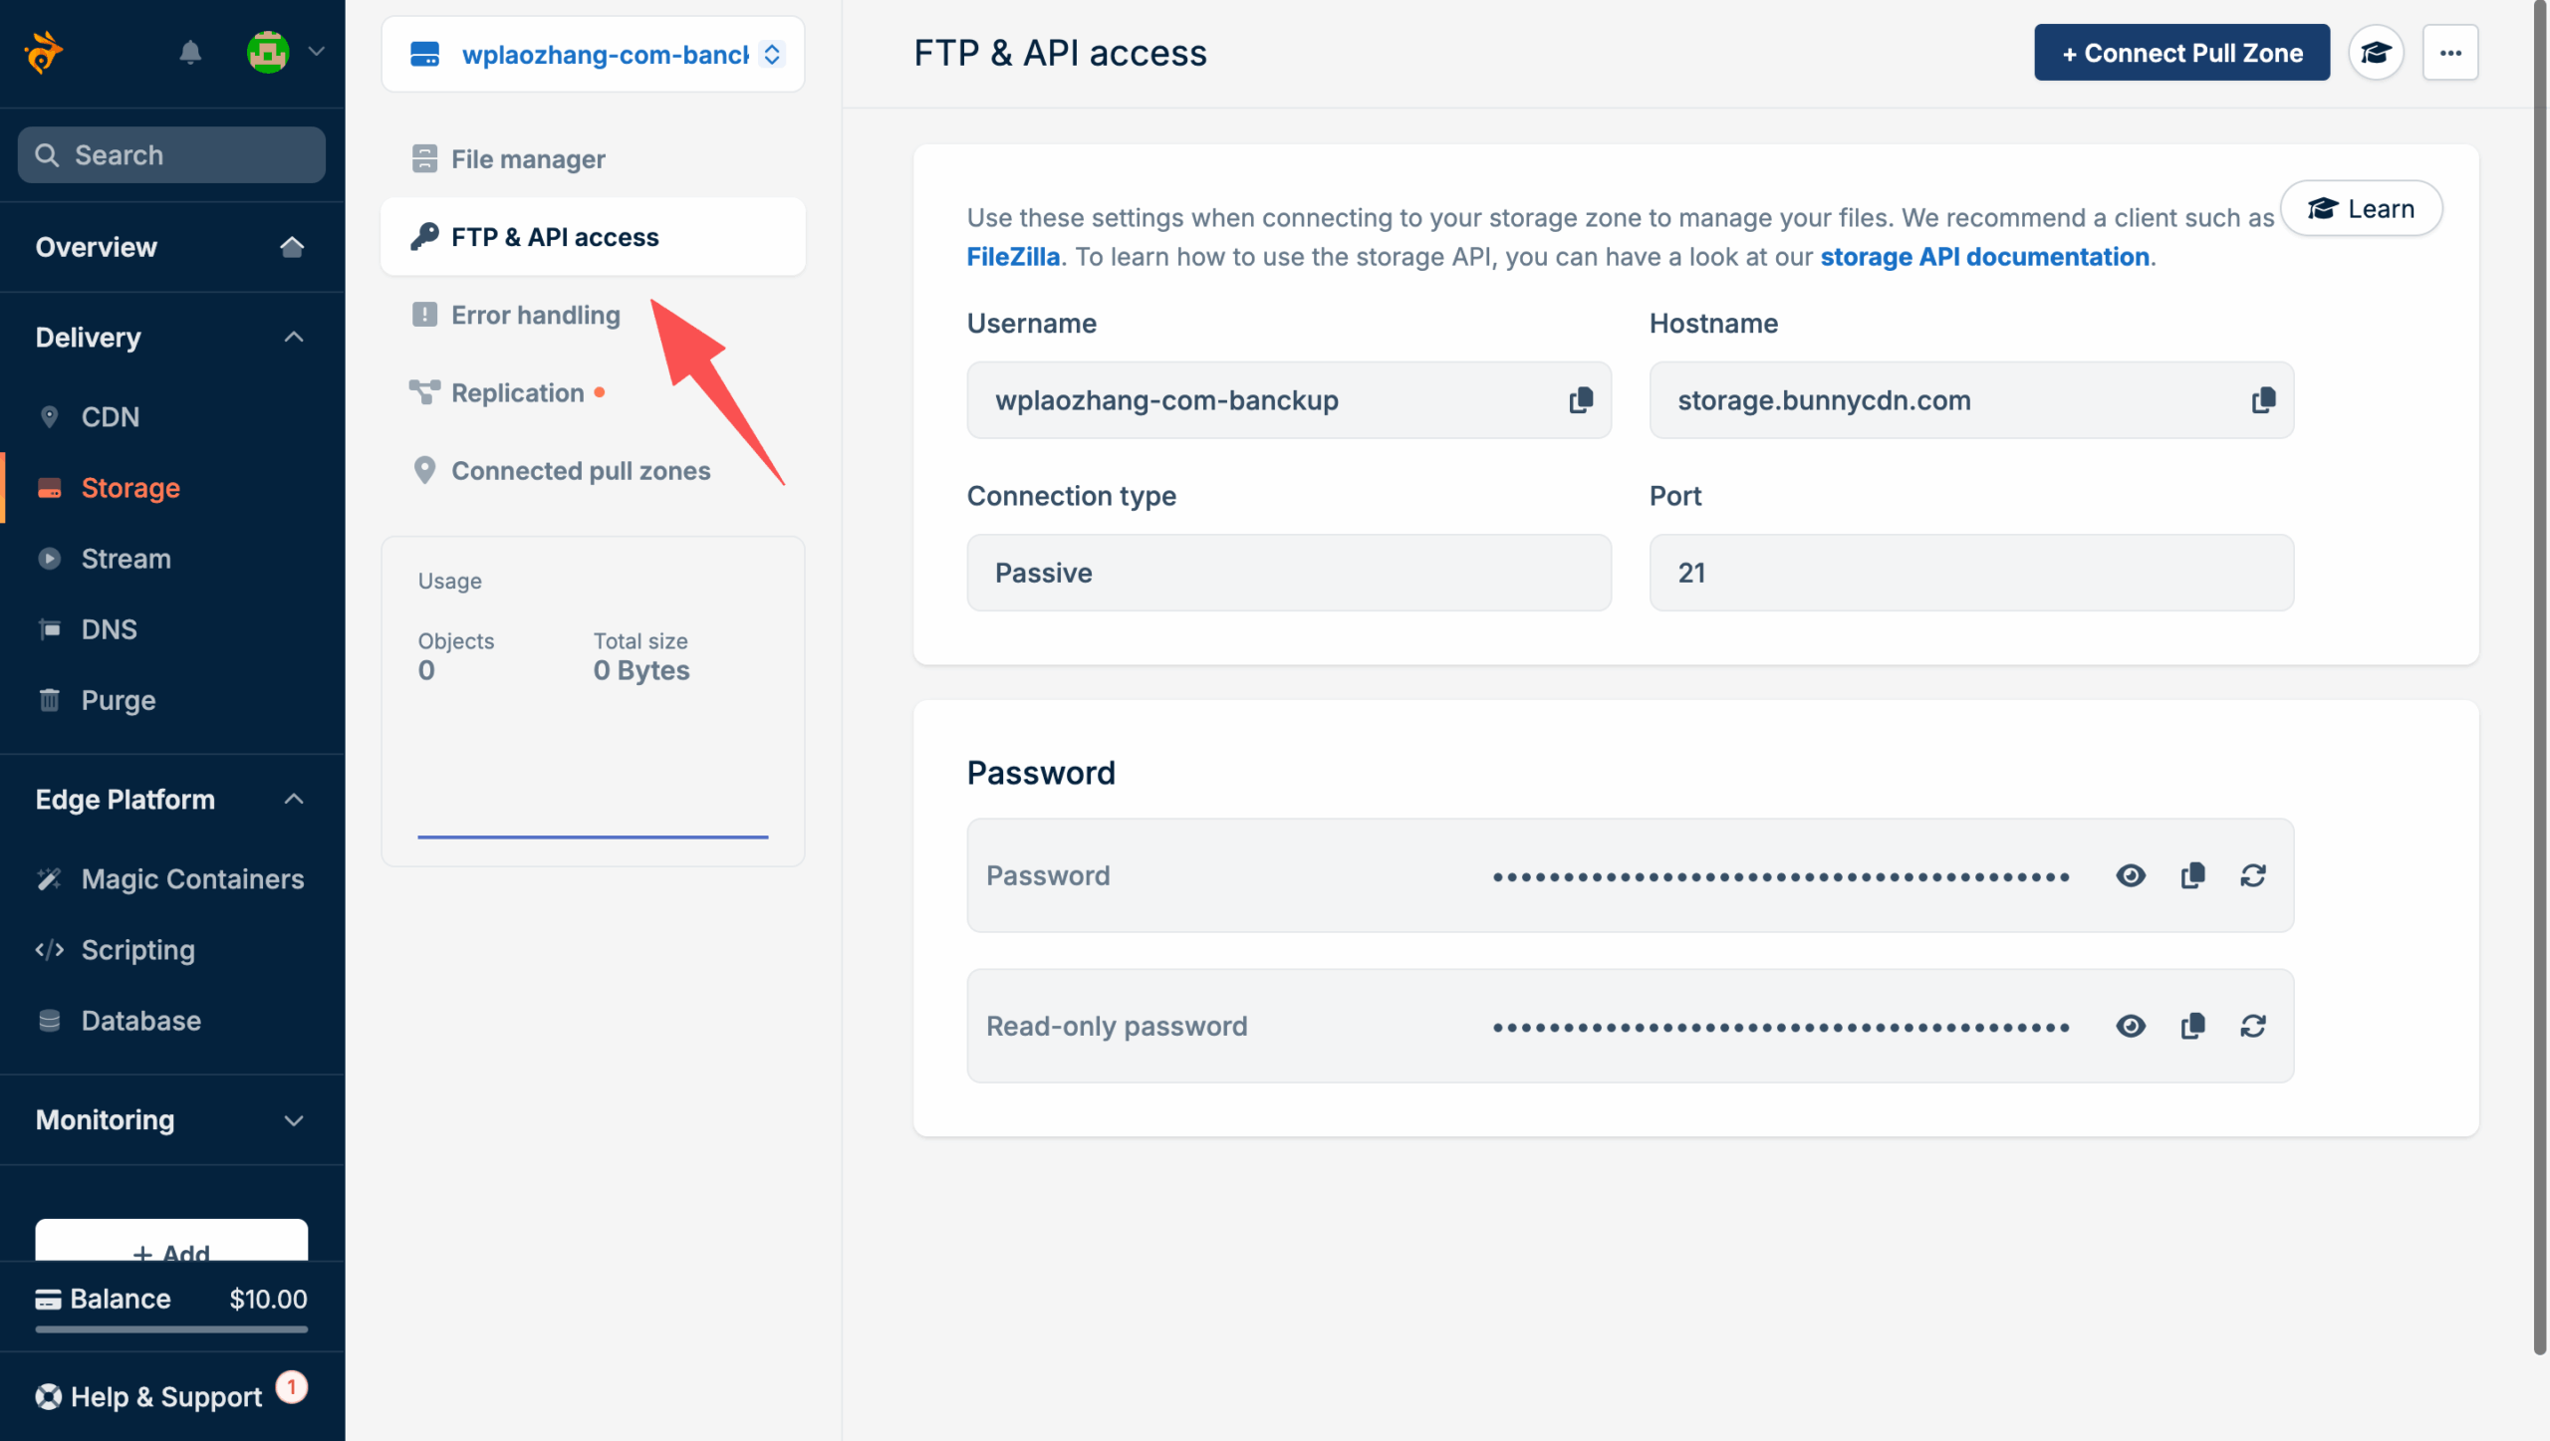
Task: Copy the Hostname storage.bunnycdn.com
Action: [2263, 400]
